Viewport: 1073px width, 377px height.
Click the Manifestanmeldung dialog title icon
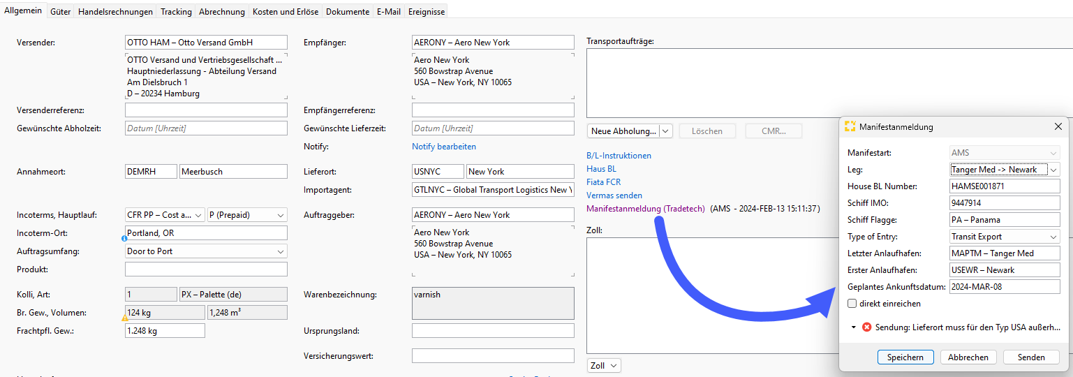tap(850, 127)
